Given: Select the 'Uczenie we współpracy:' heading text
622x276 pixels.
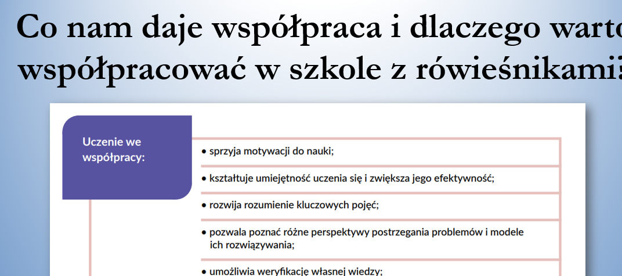Looking at the screenshot, I should pos(113,149).
